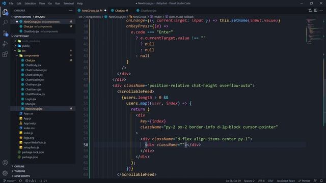This screenshot has width=326, height=183.
Task: Close the unsaved NewGroup.jsx tab via dot
Action: coord(105,10)
